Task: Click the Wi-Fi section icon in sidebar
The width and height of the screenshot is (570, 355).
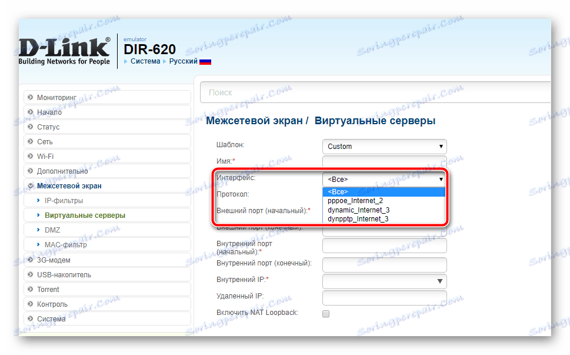Action: coord(29,156)
